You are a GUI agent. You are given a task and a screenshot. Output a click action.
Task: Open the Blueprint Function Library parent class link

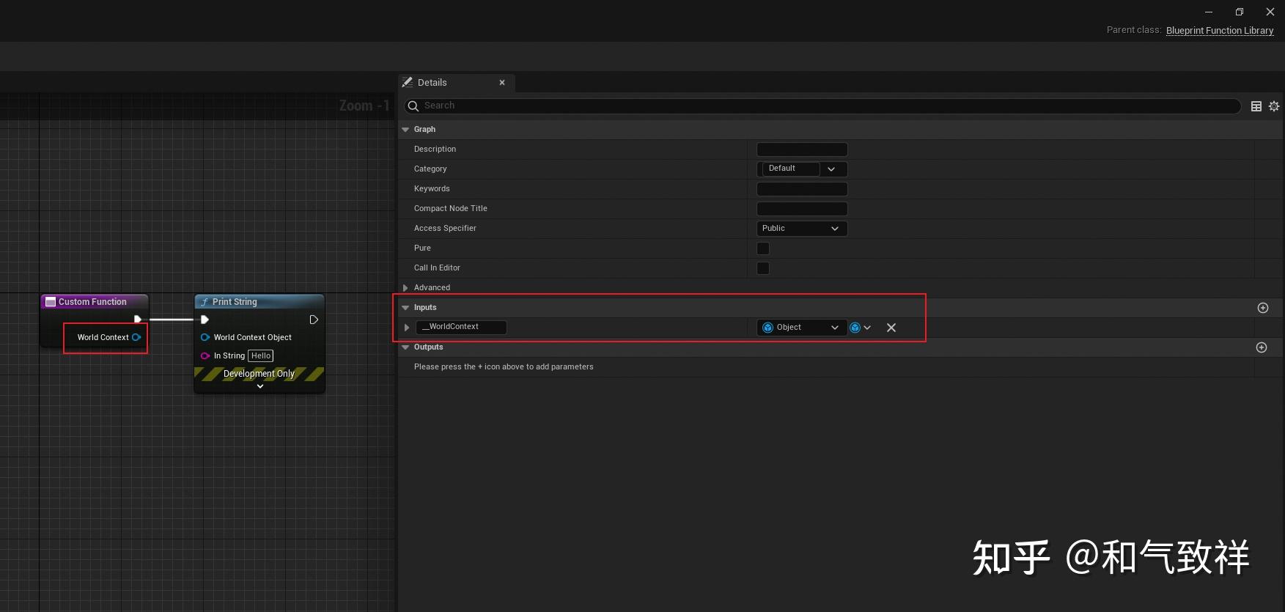pos(1219,30)
